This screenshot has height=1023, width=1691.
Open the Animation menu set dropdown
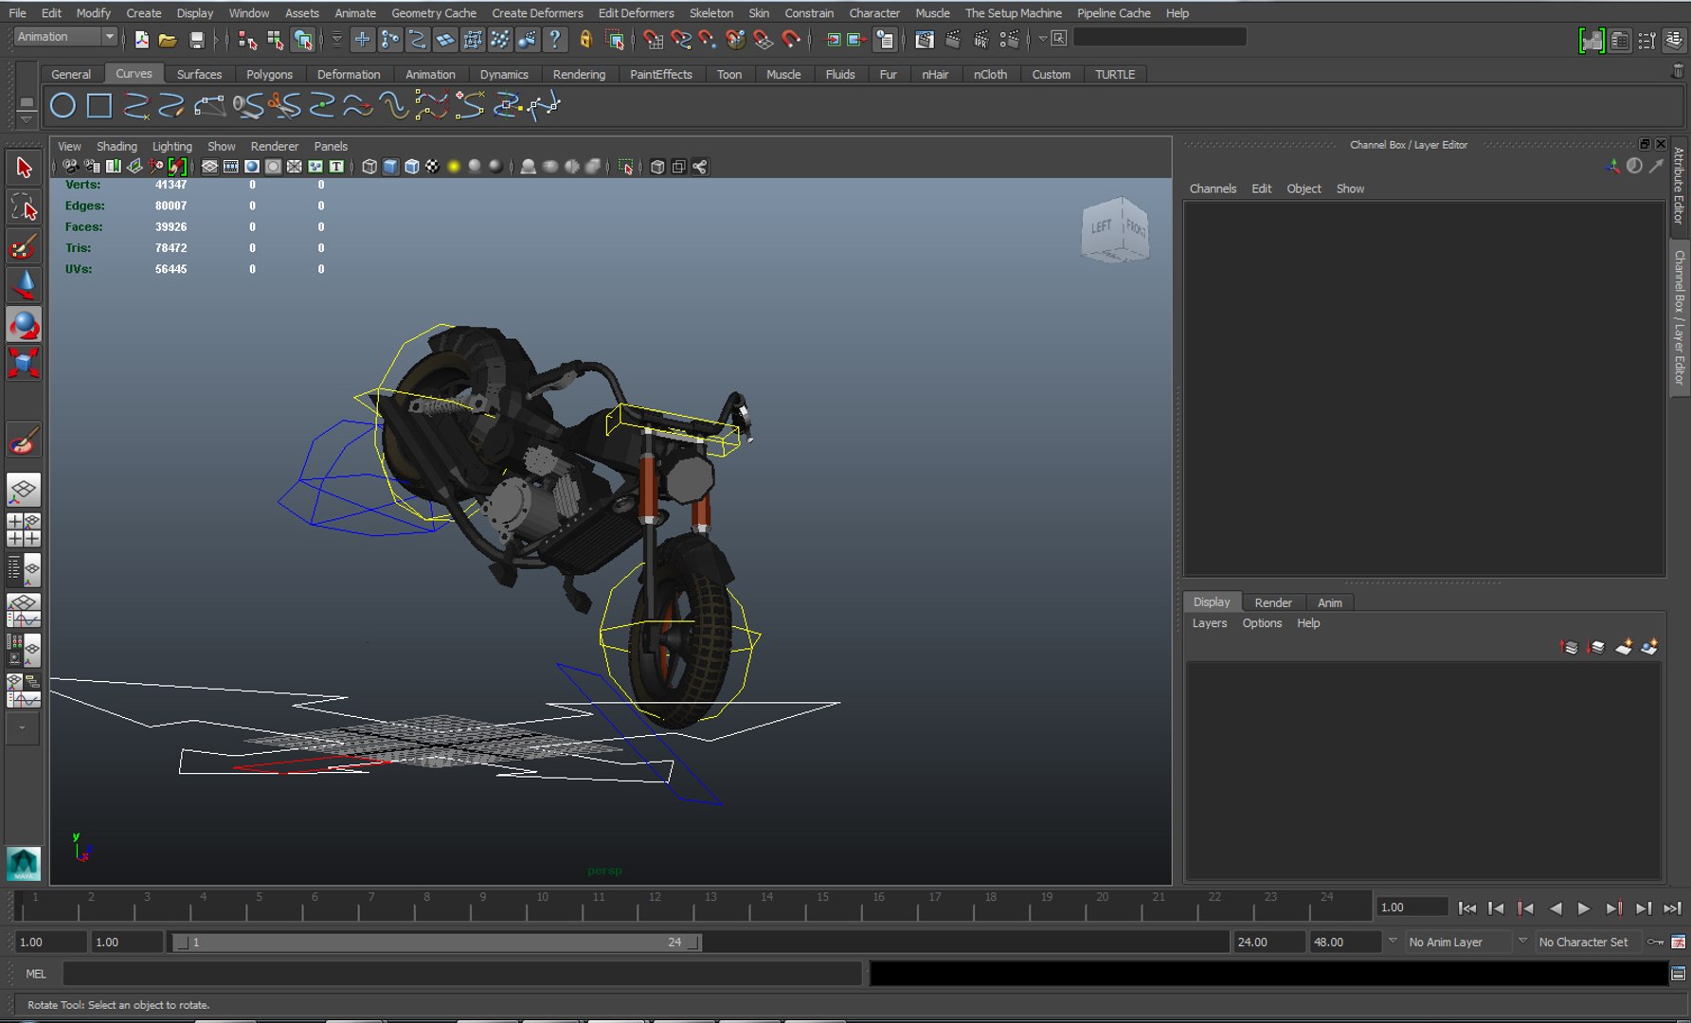[65, 37]
